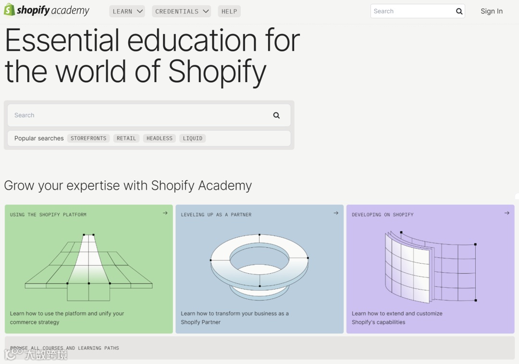Open the purple grid illustration thumbnail
519x364 pixels.
(x=430, y=267)
